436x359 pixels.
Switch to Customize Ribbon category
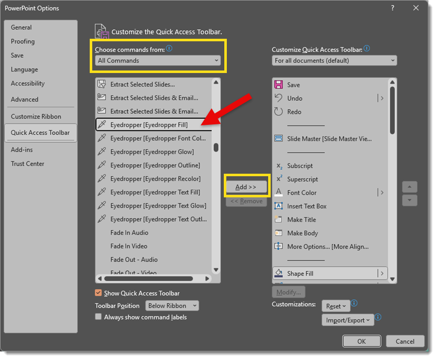pyautogui.click(x=41, y=116)
